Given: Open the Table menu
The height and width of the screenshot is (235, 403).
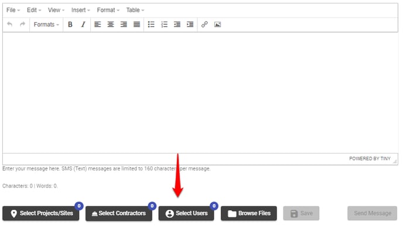Looking at the screenshot, I should coord(135,10).
